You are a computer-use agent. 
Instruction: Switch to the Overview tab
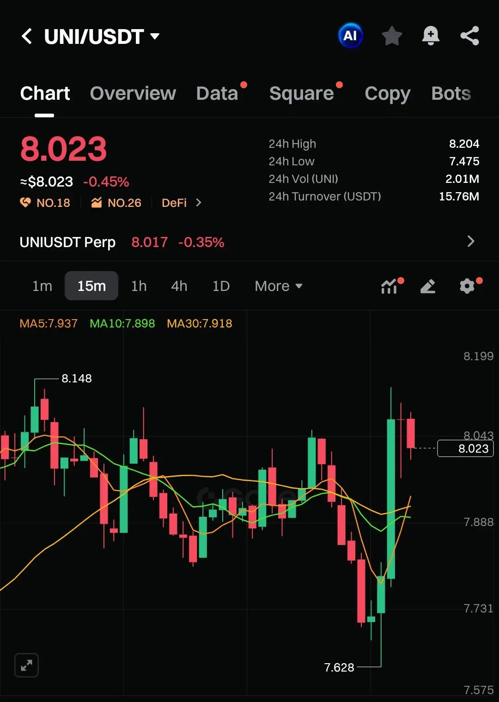coord(133,93)
